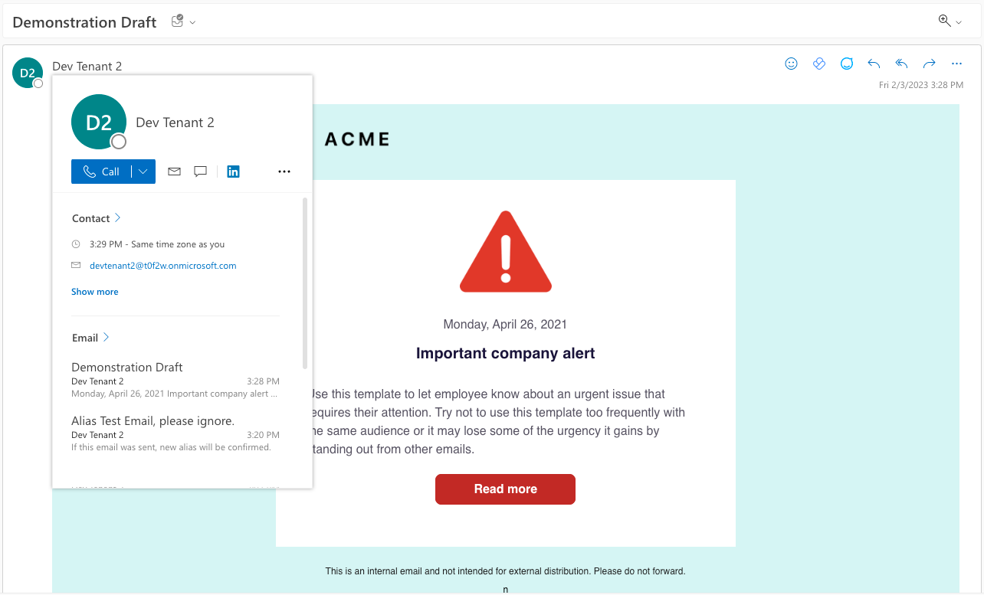Open more actions ellipsis in email header

click(x=956, y=64)
